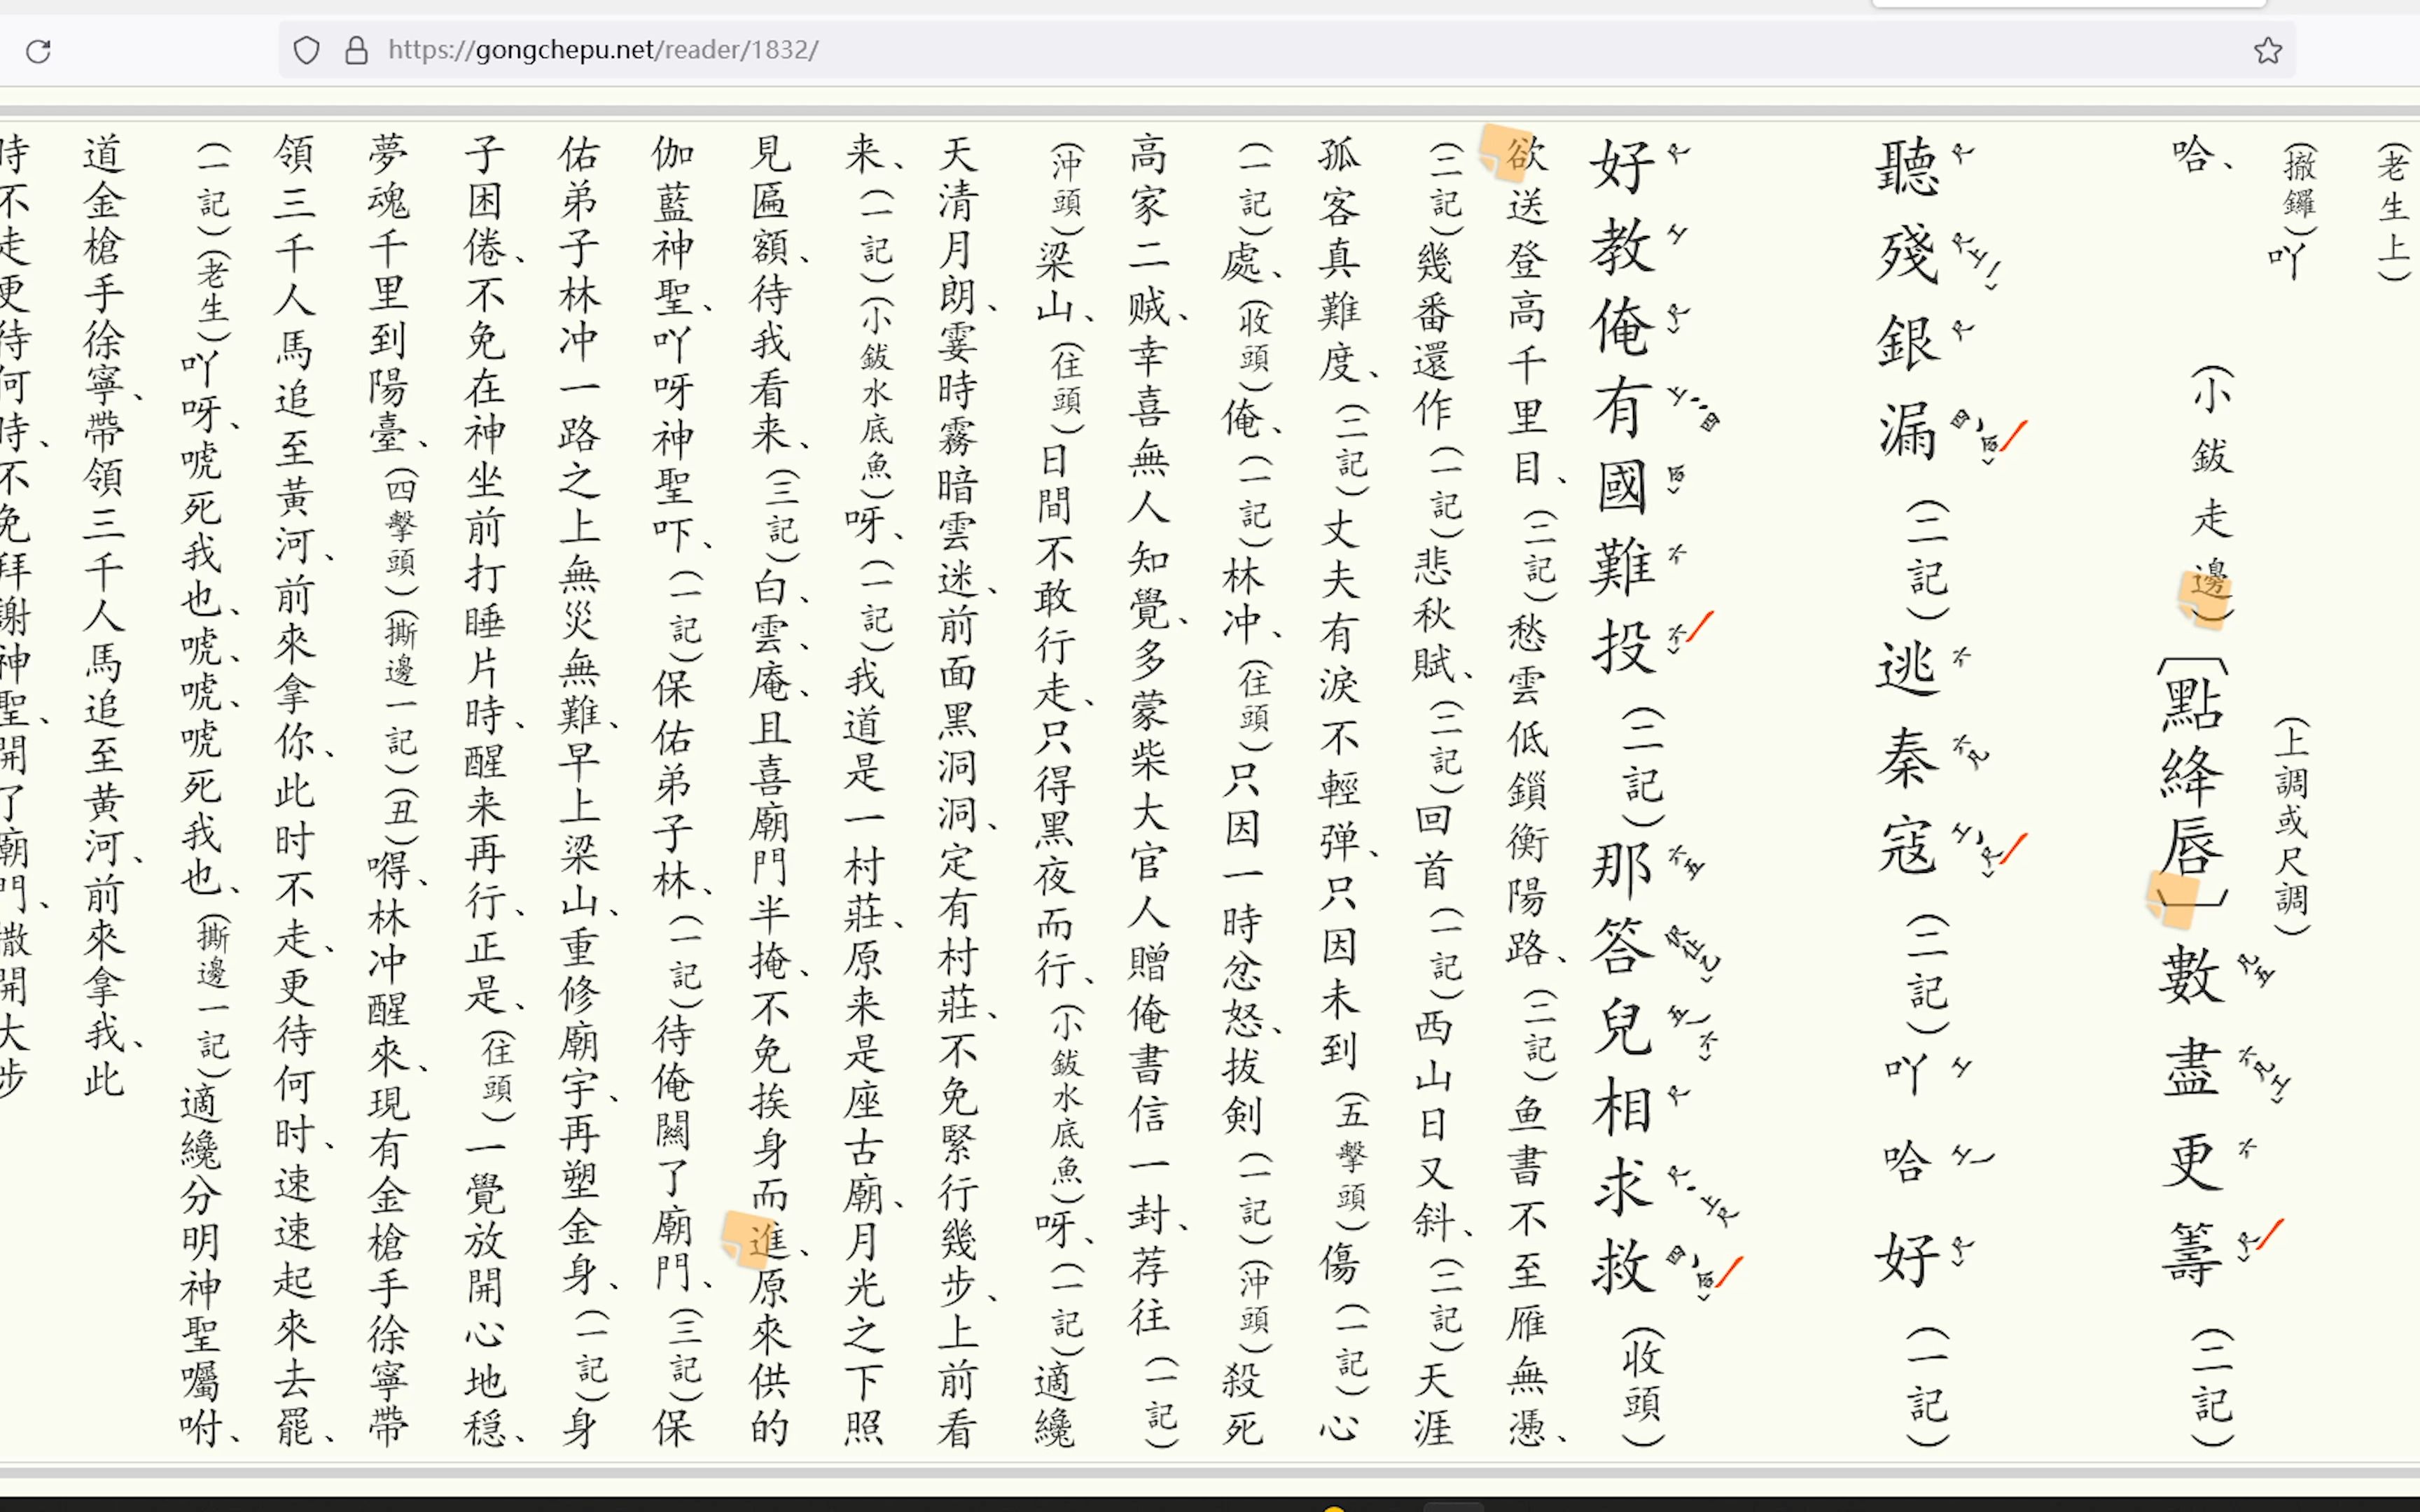The height and width of the screenshot is (1512, 2420).
Task: Click the large character 那
Action: click(x=1623, y=868)
